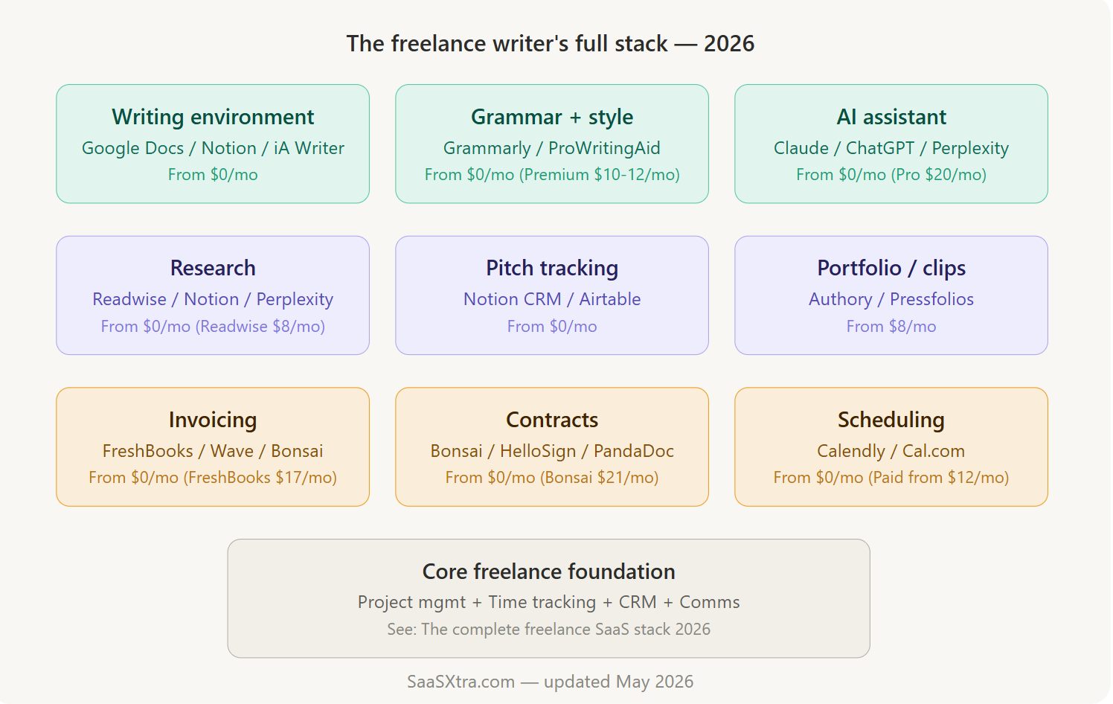The image size is (1113, 704).
Task: Select the "AI assistant" heading
Action: coord(891,117)
